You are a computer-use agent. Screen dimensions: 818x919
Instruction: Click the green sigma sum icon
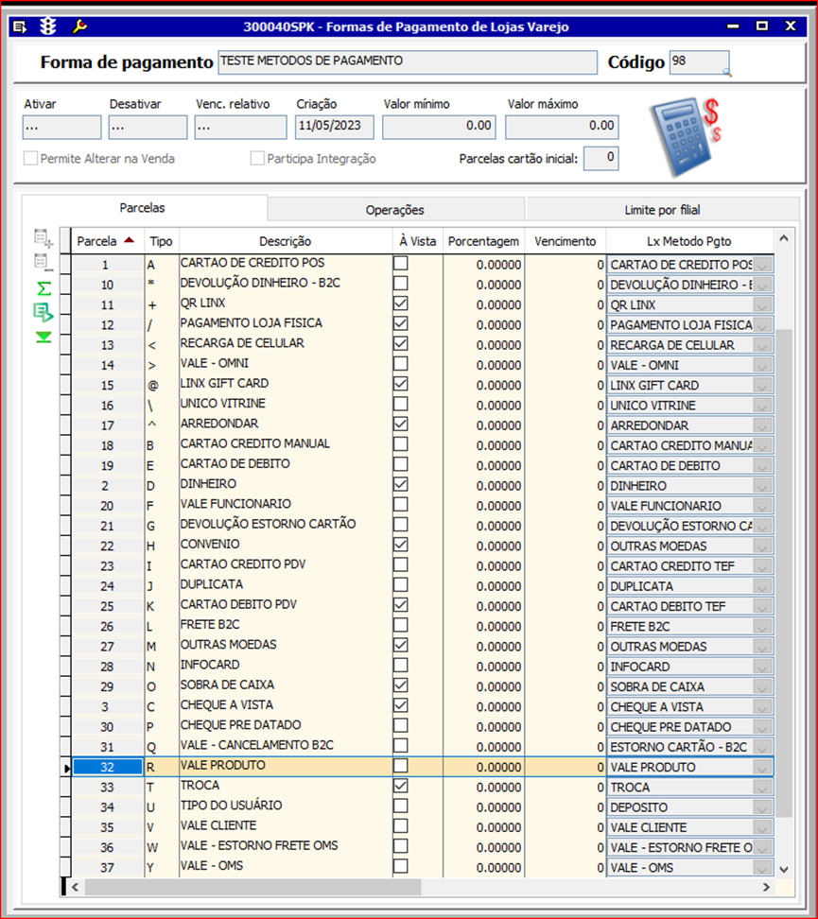click(44, 288)
